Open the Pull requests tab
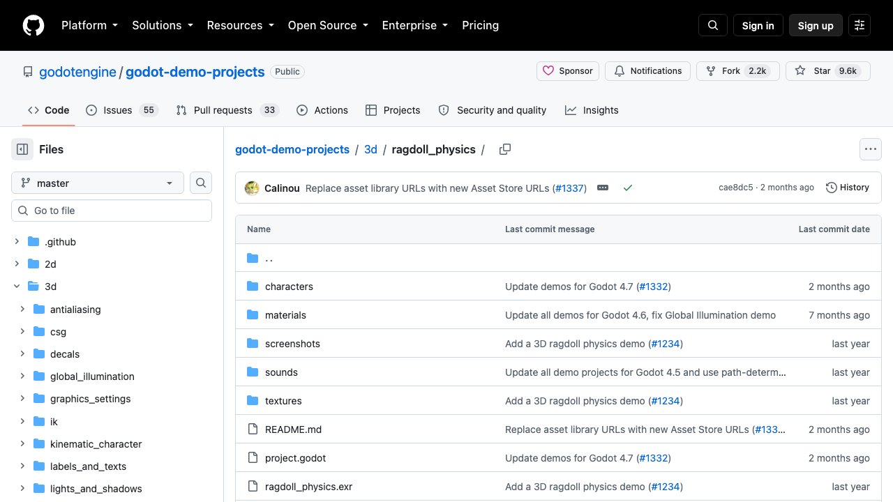Screen dimensions: 893x502 (x=227, y=110)
